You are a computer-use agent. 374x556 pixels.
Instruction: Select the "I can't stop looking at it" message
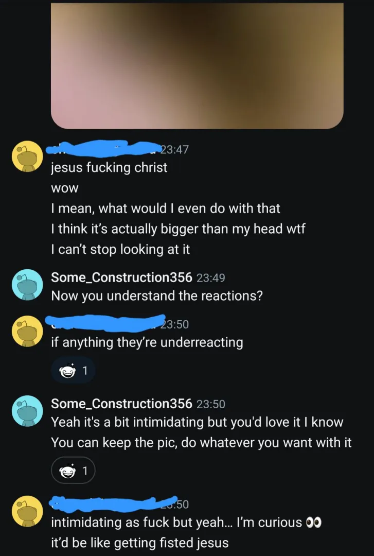pos(120,250)
